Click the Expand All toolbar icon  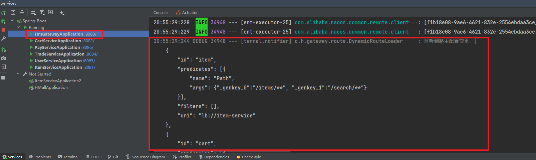(x=13, y=13)
